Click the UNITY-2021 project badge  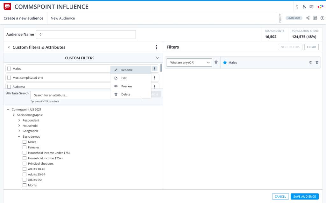(x=294, y=18)
